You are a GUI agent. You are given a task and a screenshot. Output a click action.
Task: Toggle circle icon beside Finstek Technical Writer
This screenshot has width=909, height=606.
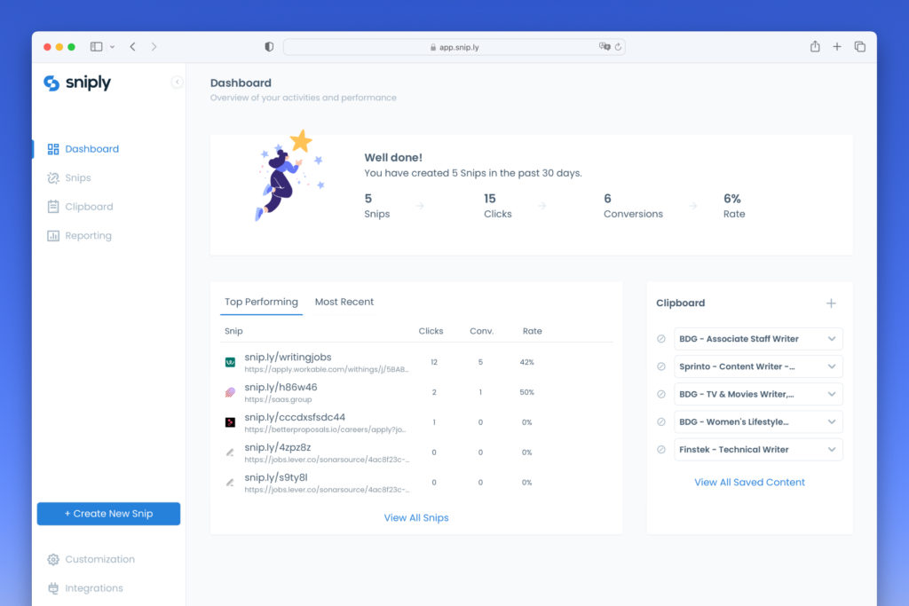[x=661, y=450]
